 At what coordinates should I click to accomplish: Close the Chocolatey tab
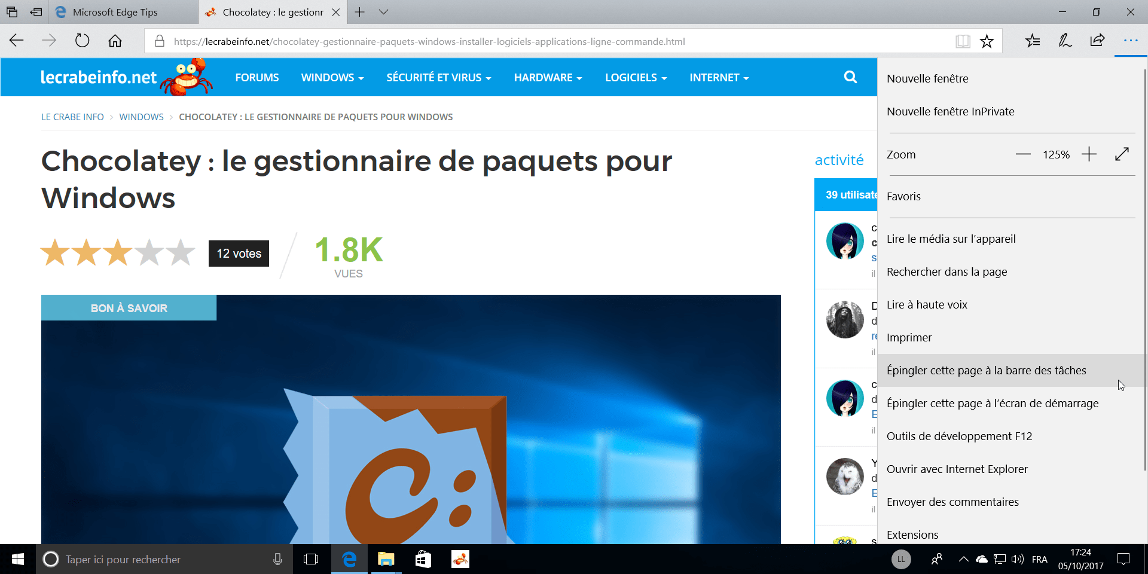pyautogui.click(x=336, y=12)
